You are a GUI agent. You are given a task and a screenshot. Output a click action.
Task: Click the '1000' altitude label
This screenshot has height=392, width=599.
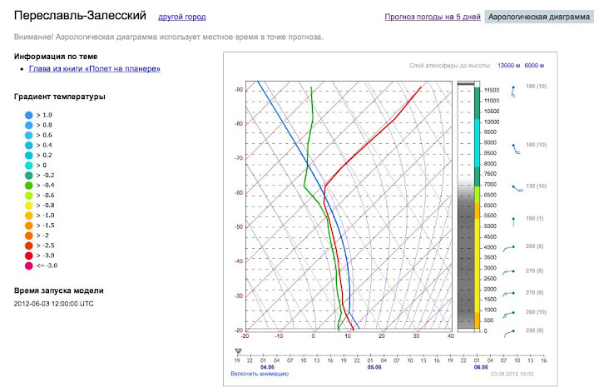point(491,310)
